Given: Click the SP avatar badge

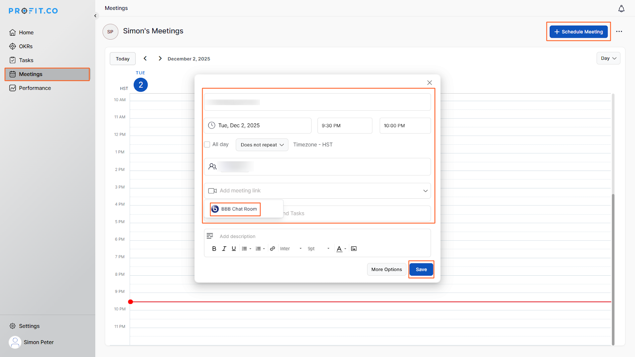Looking at the screenshot, I should point(110,32).
